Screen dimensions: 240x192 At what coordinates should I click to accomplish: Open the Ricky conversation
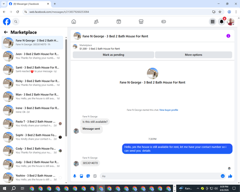(32, 83)
